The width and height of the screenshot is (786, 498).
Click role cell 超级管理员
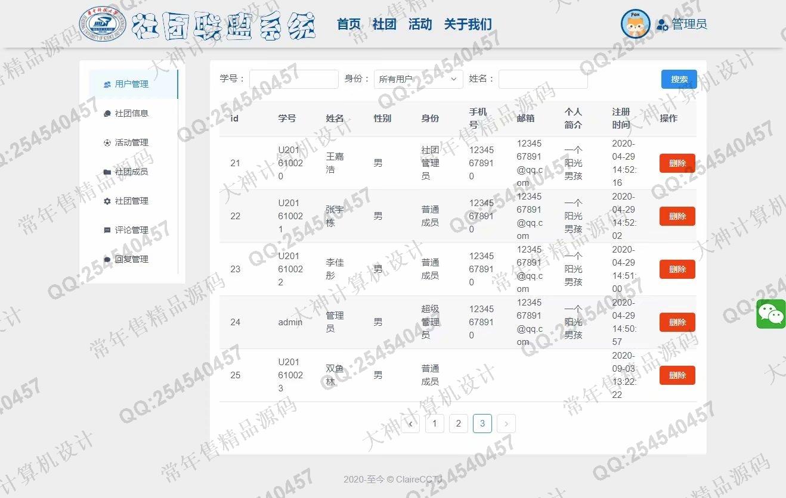click(x=430, y=322)
